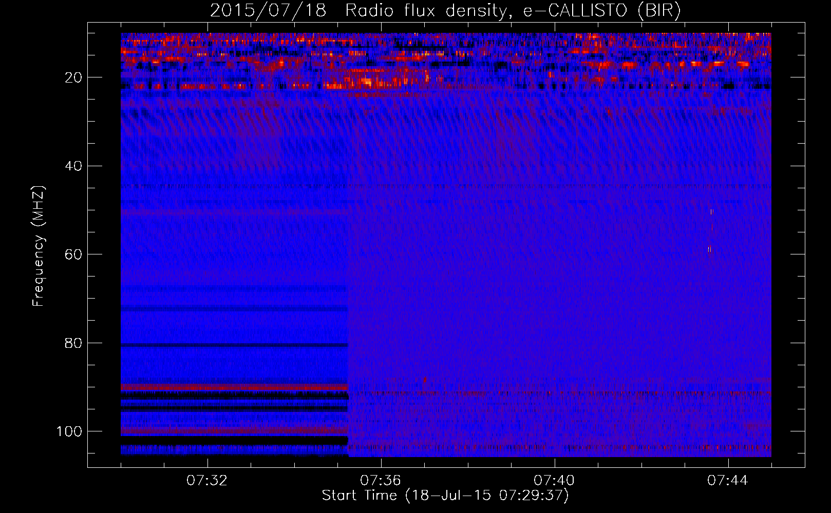
Task: Click the 07:44 time axis label
Action: pos(728,481)
